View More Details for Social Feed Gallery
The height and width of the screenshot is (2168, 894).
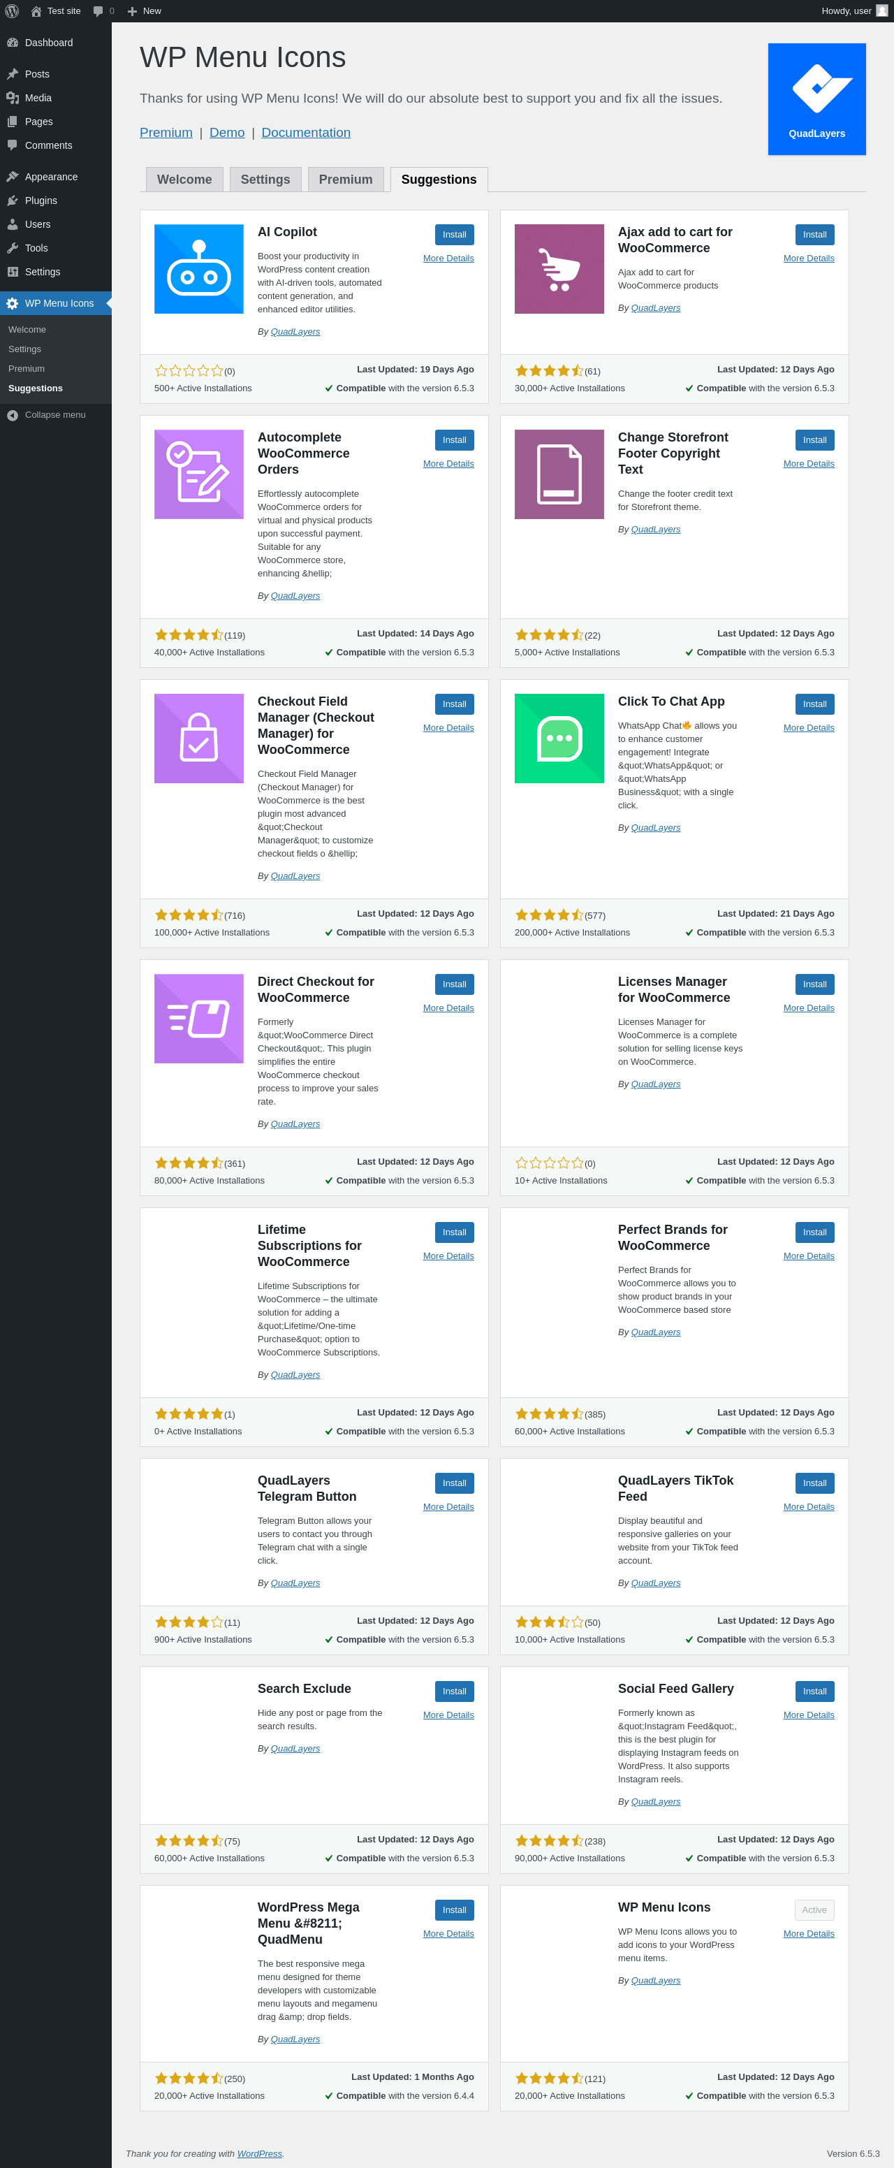point(809,1715)
